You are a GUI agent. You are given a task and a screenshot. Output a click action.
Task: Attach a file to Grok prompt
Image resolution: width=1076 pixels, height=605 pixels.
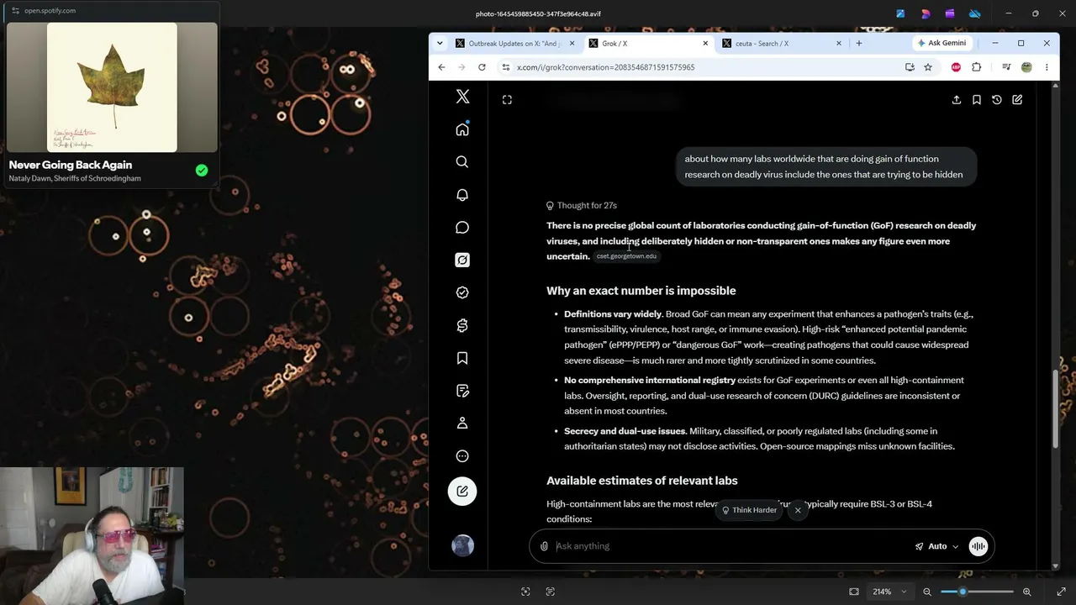pyautogui.click(x=545, y=546)
